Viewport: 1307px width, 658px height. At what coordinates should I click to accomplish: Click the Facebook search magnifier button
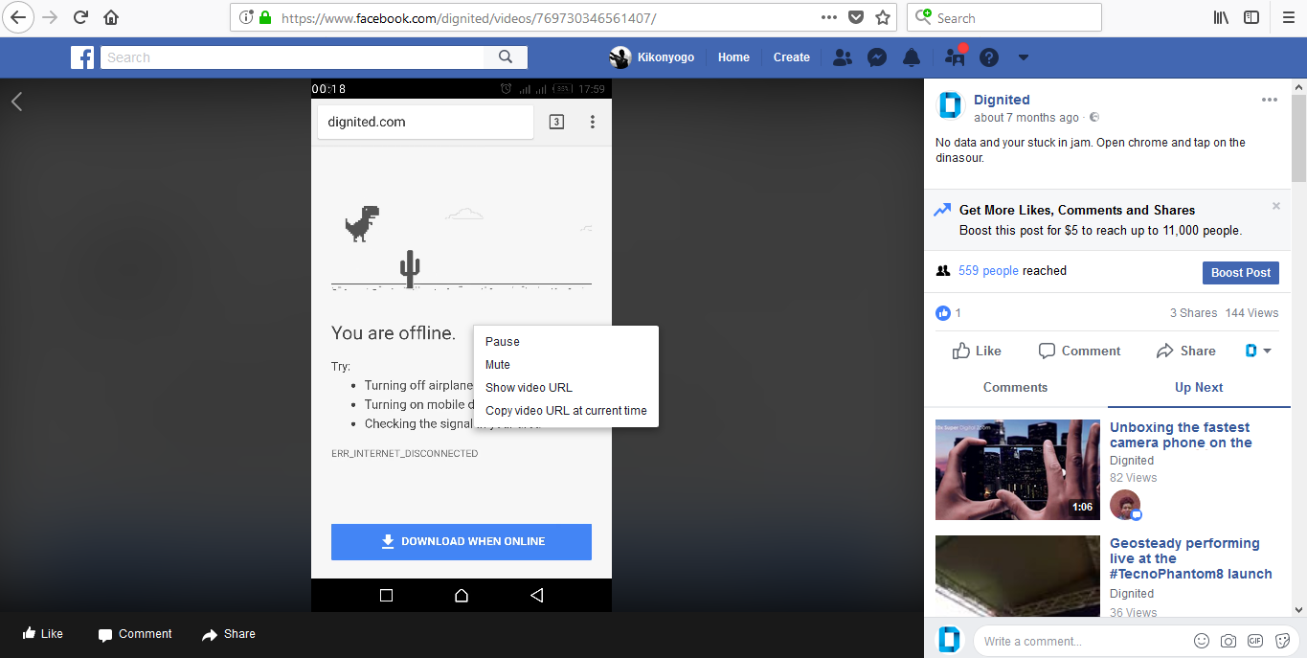click(x=506, y=57)
